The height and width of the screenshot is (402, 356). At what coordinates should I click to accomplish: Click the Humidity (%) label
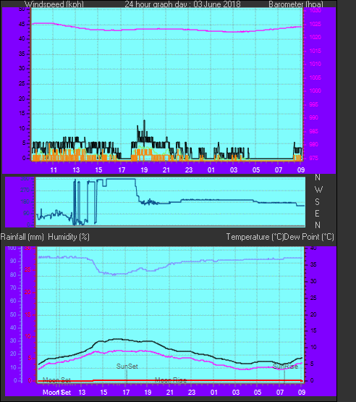coord(69,237)
